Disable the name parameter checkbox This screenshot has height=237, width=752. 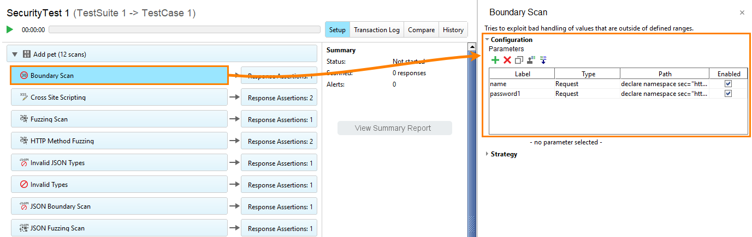[x=727, y=84]
